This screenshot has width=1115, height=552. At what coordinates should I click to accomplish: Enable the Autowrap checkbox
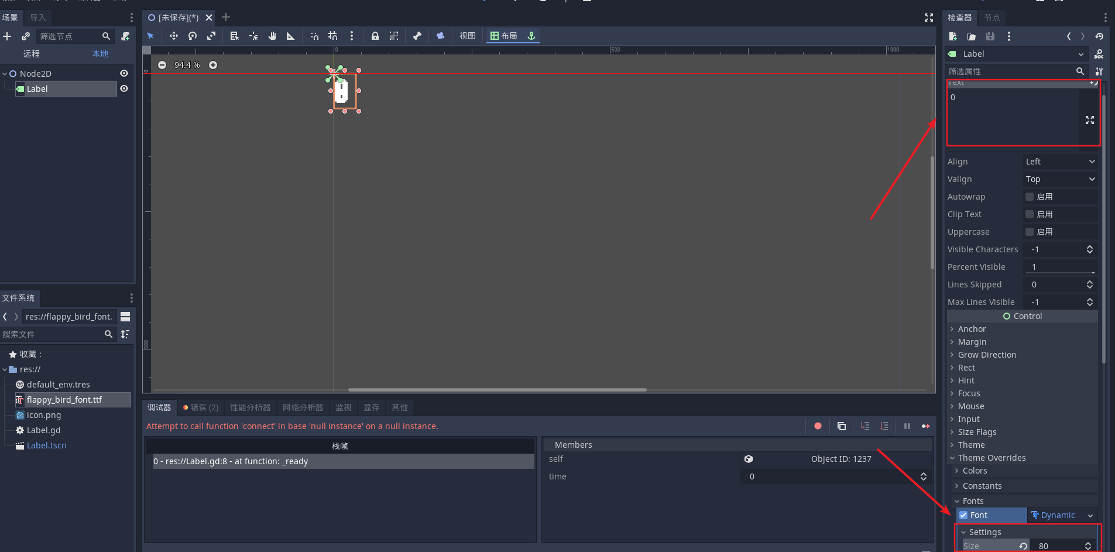[1028, 196]
